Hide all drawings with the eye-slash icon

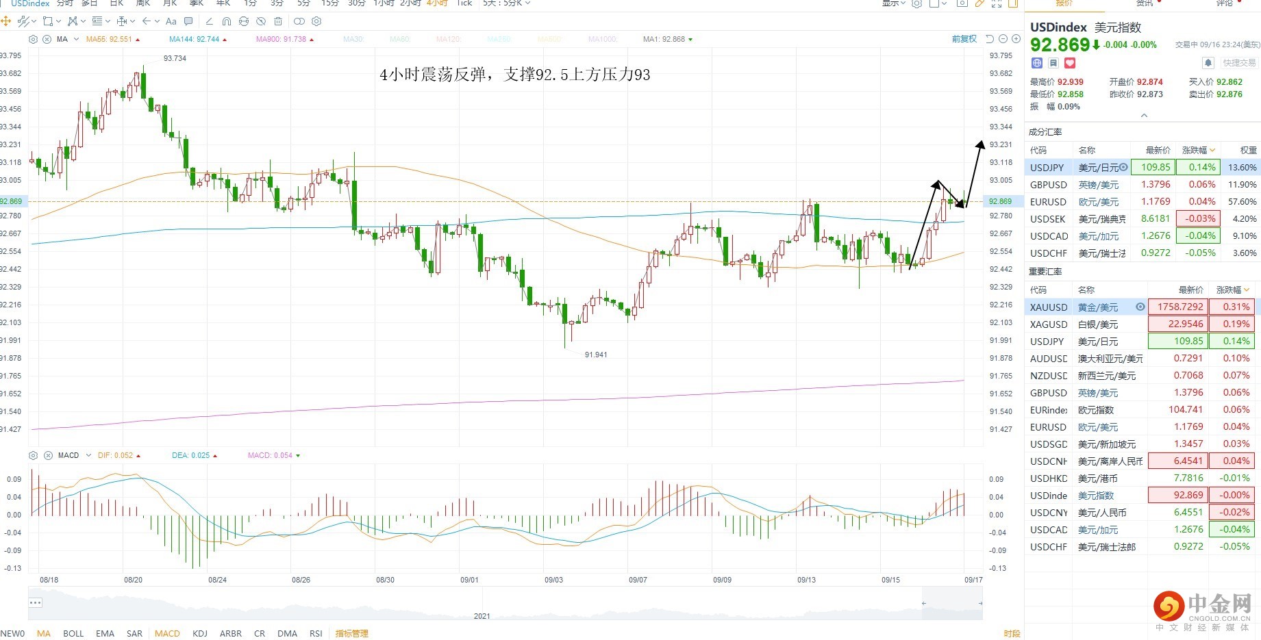click(x=261, y=22)
